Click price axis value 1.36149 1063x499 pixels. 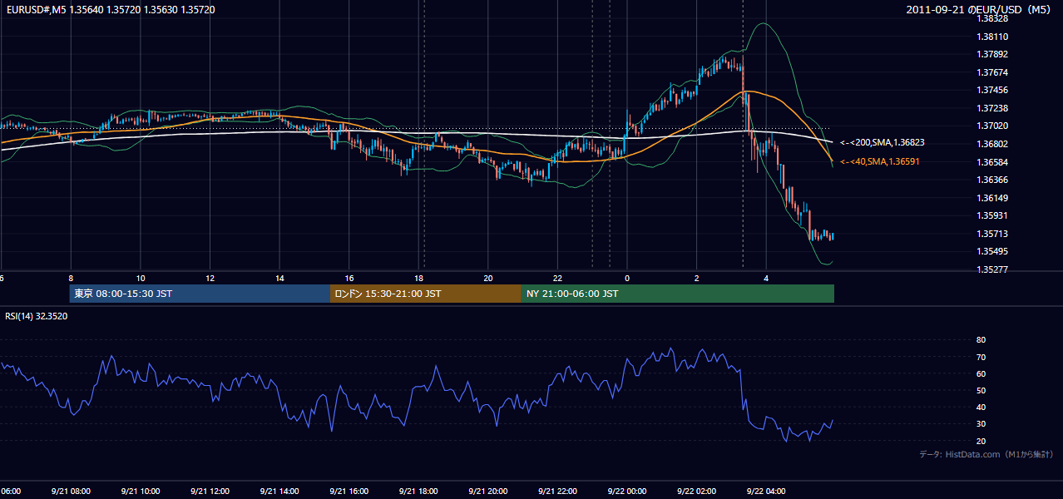(992, 198)
